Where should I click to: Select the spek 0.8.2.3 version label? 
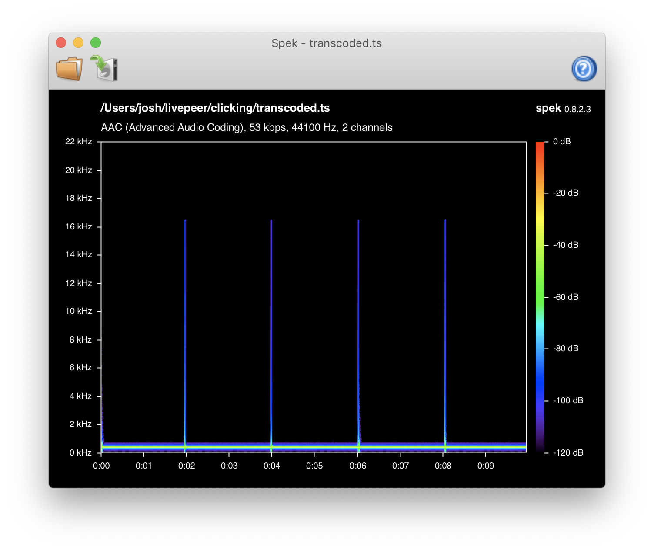563,109
